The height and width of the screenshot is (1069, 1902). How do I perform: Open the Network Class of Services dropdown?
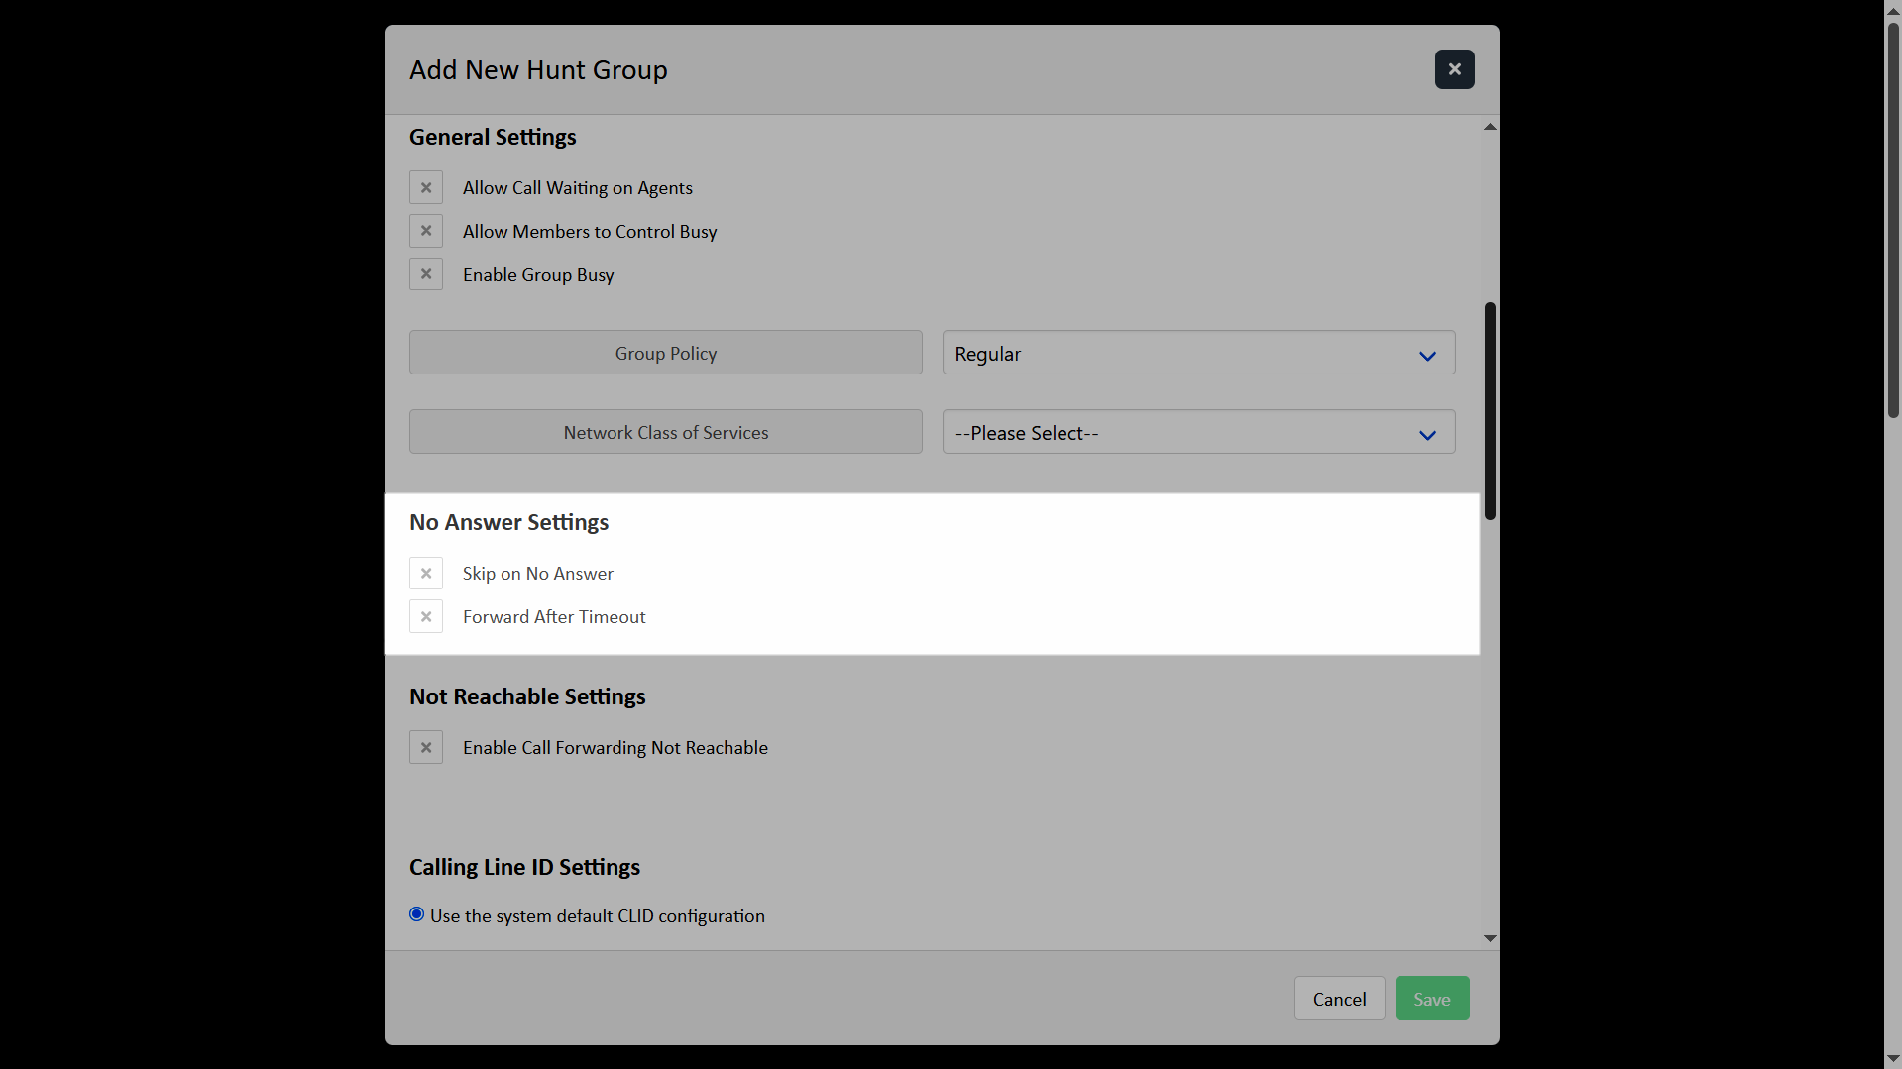1198,433
